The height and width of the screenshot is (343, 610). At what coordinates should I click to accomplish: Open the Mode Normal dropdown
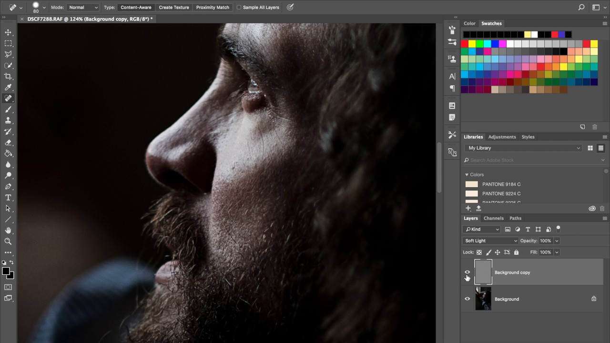pyautogui.click(x=83, y=8)
